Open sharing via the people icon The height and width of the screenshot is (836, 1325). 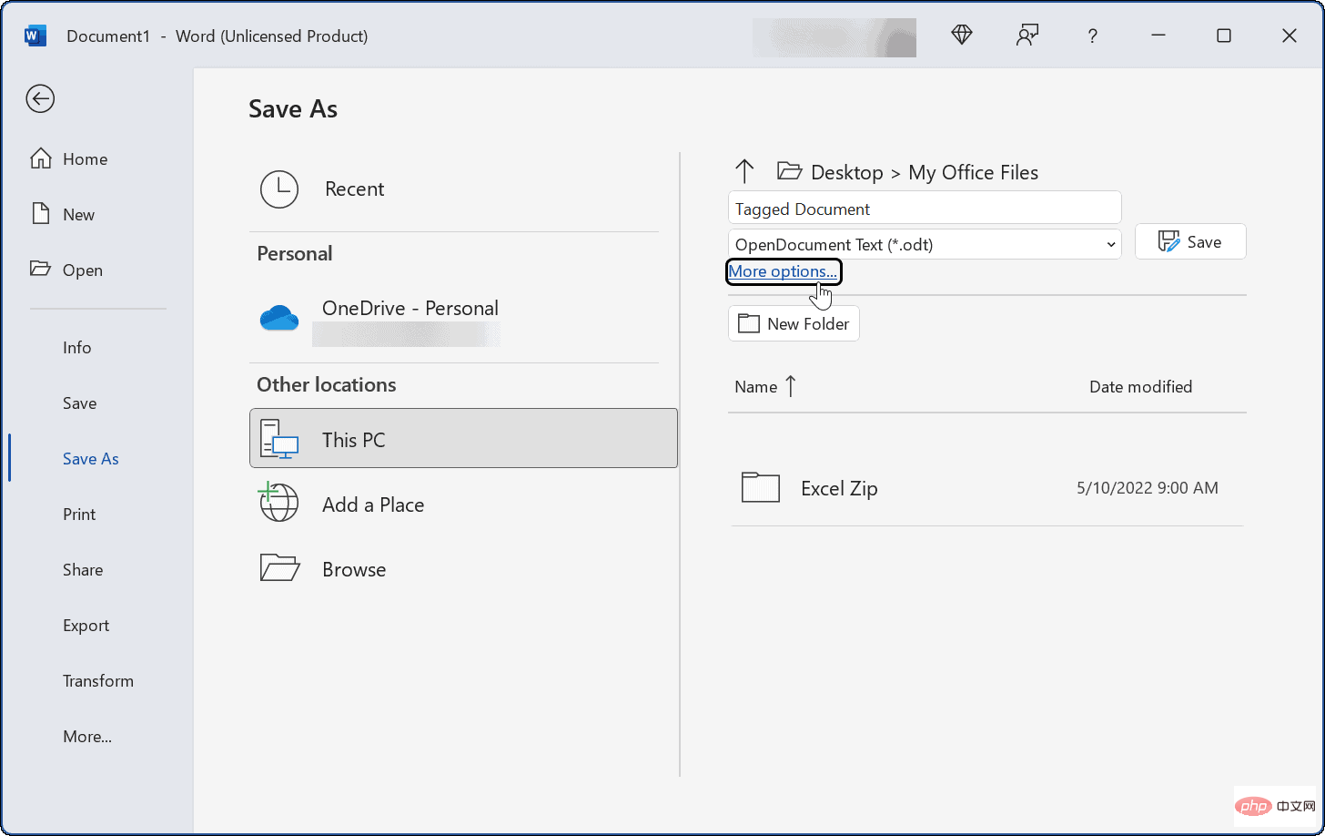tap(1027, 35)
